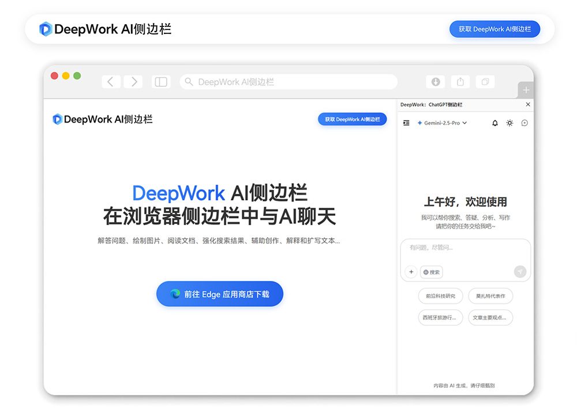Click the back navigation arrow

coord(111,81)
